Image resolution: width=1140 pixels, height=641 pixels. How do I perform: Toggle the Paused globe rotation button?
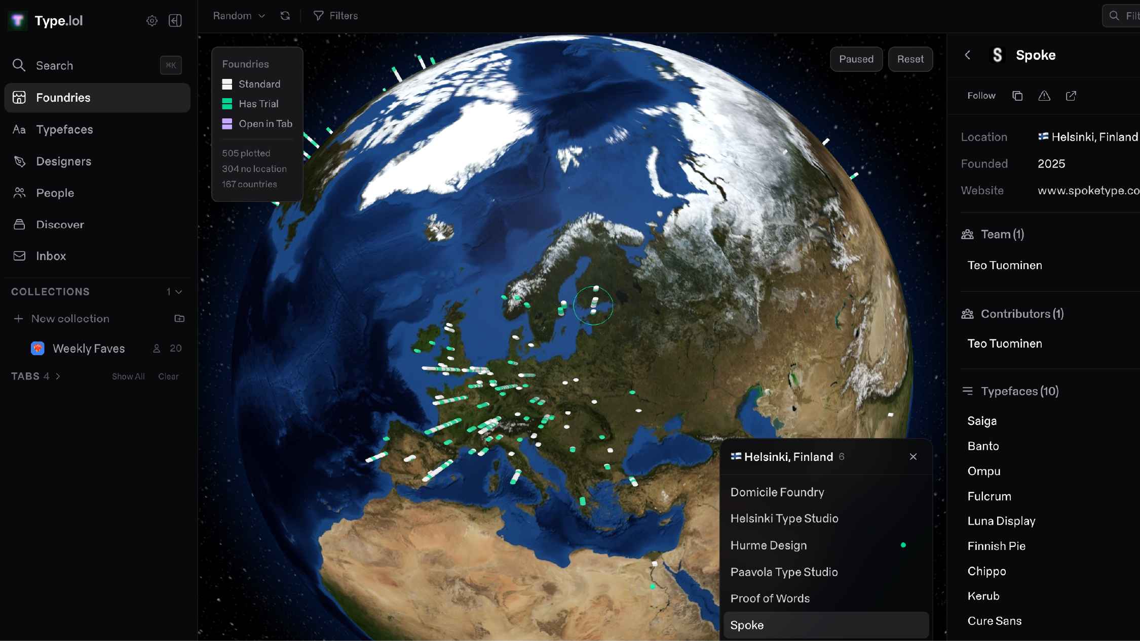tap(856, 59)
